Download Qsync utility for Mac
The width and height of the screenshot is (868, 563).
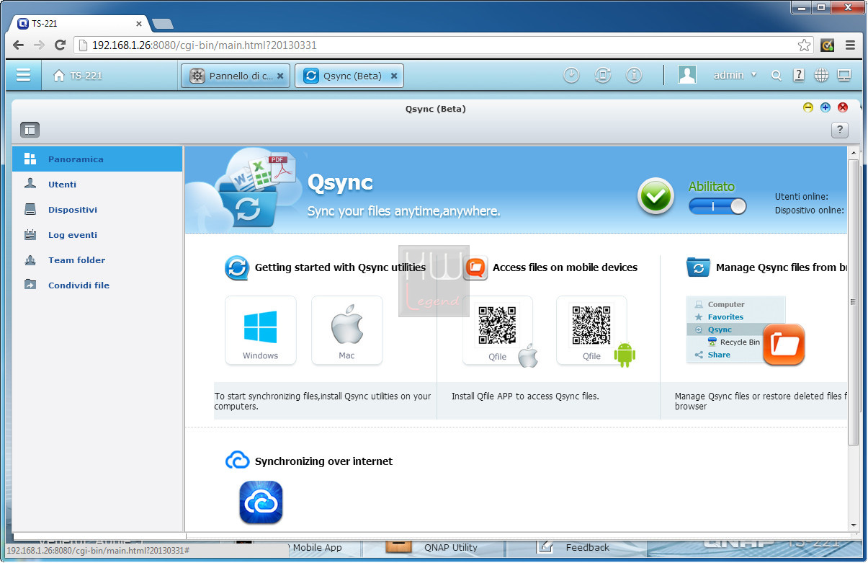click(346, 330)
